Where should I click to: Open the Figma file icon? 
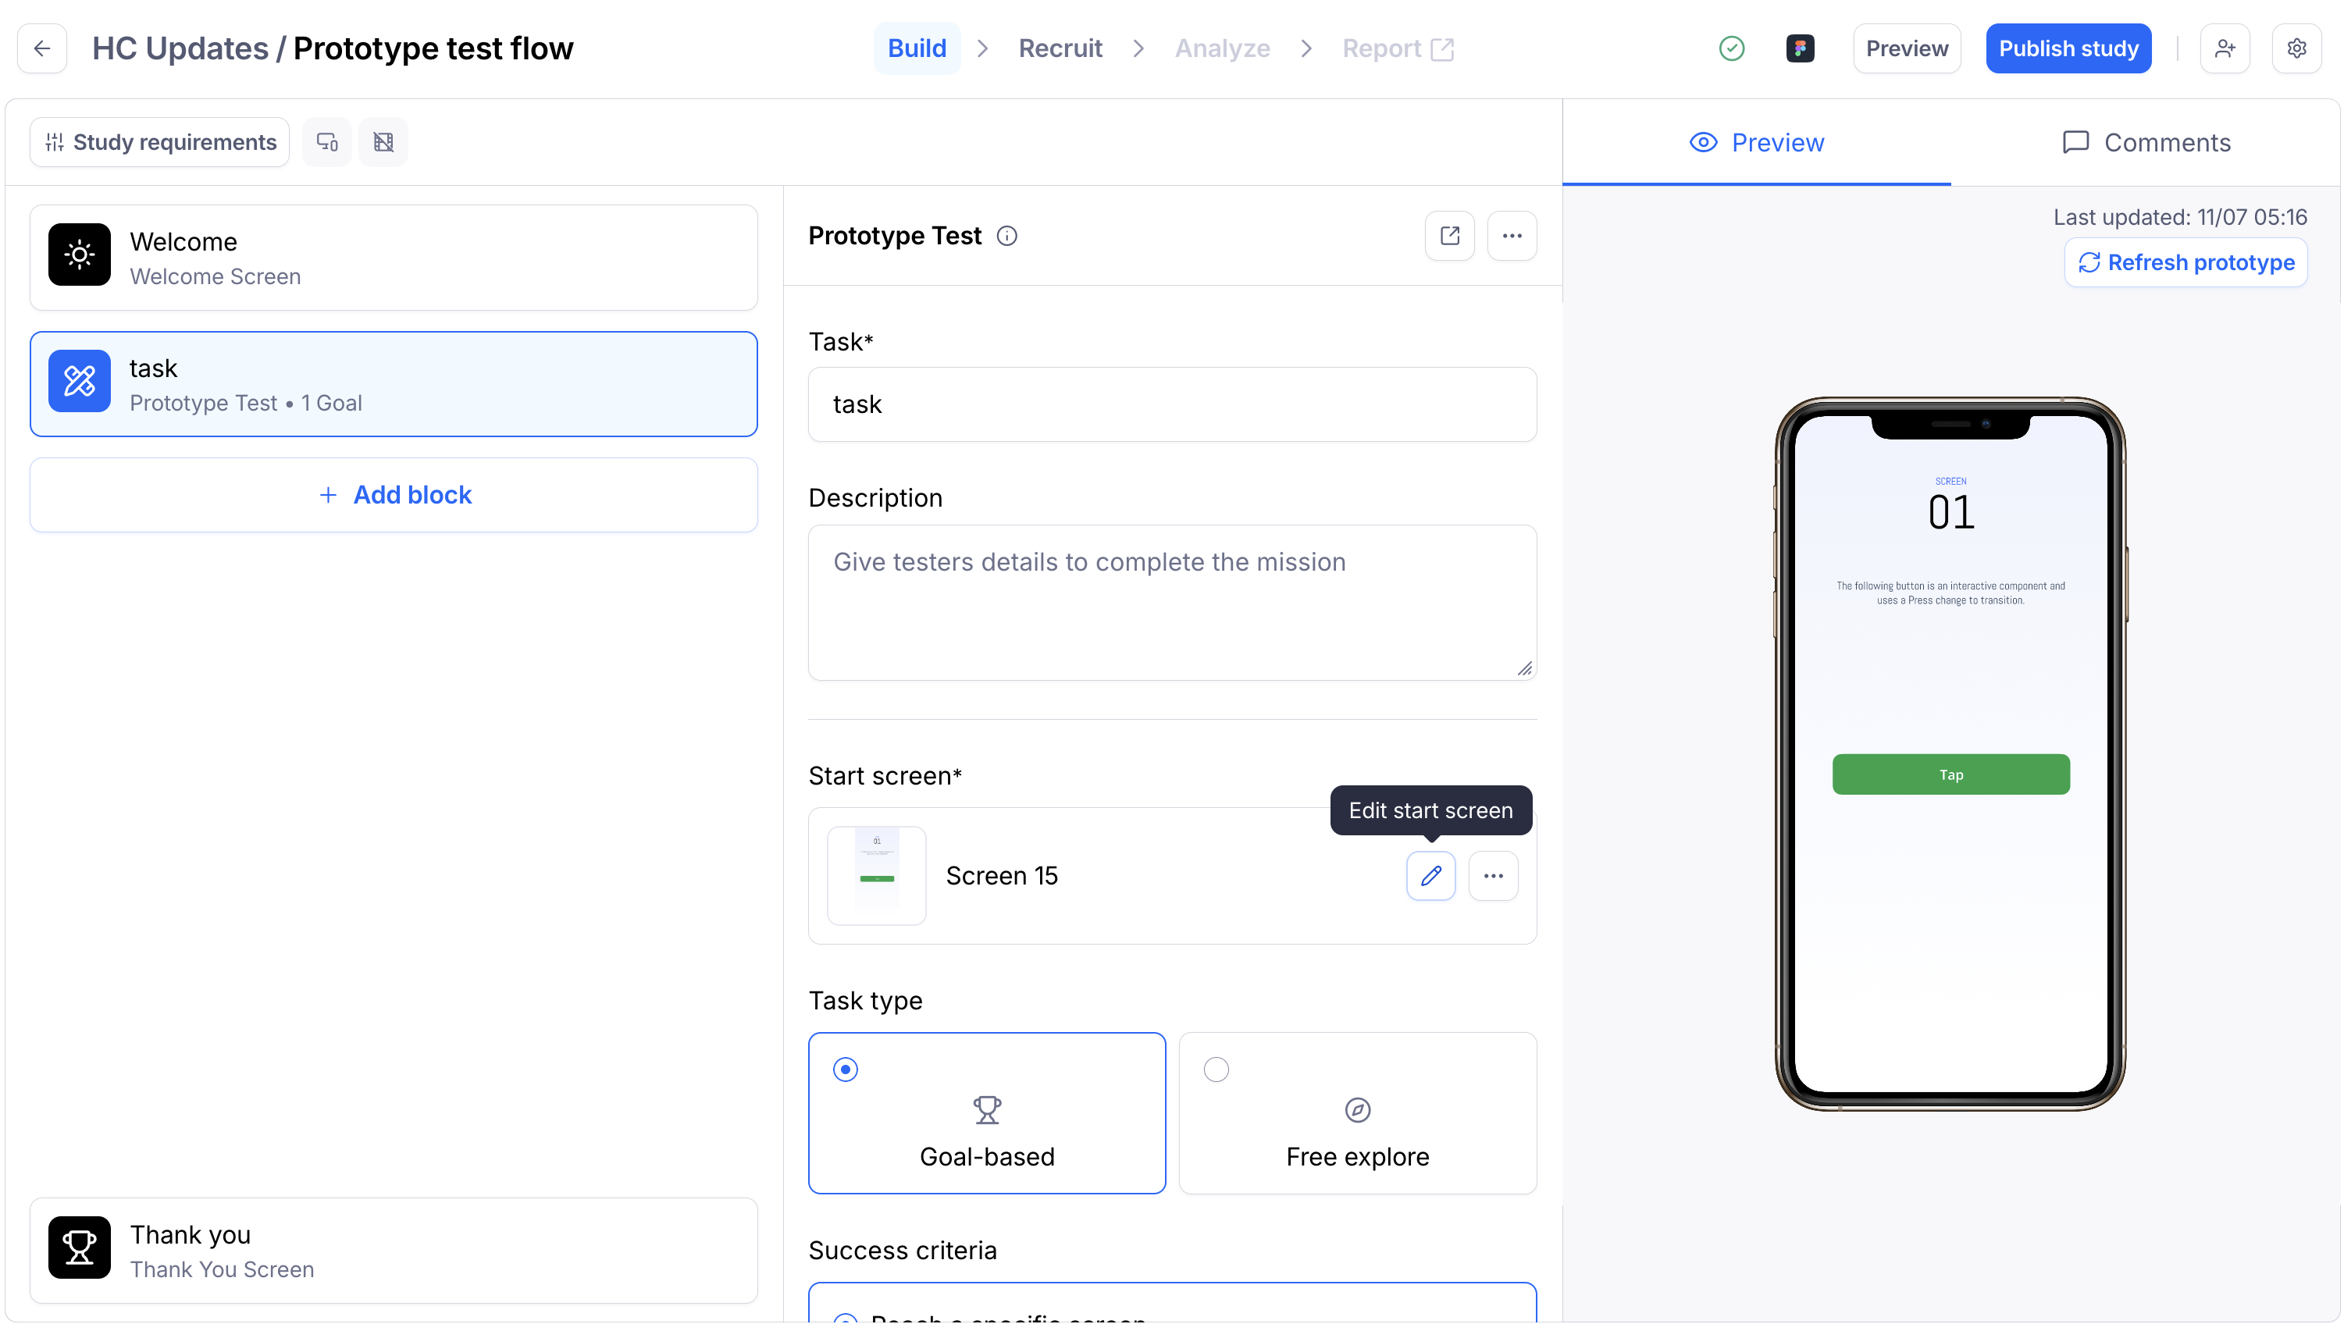(1800, 48)
